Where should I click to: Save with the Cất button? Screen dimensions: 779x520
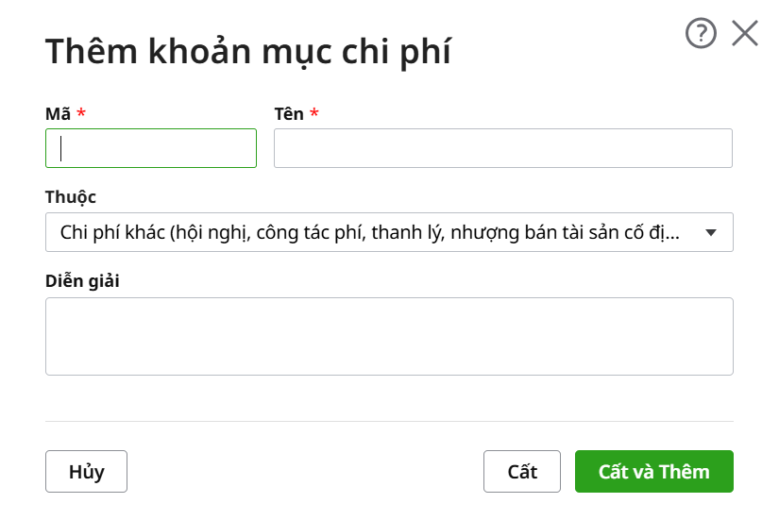[522, 472]
